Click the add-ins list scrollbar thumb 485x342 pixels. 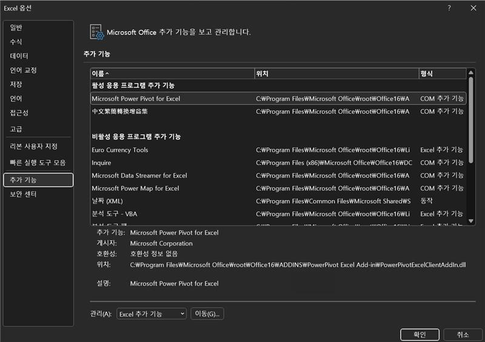pyautogui.click(x=471, y=120)
